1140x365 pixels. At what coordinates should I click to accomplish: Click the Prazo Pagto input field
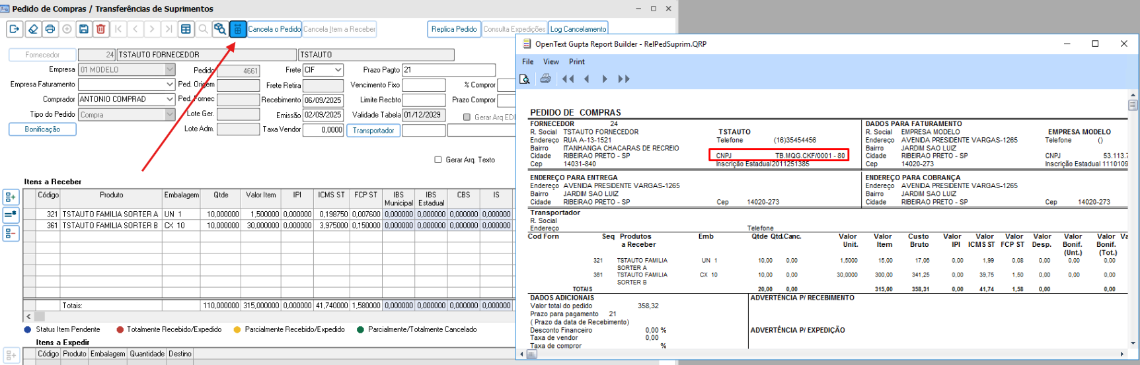(448, 70)
